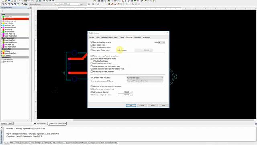Open the Statistics spreadsheet tab

[114, 143]
